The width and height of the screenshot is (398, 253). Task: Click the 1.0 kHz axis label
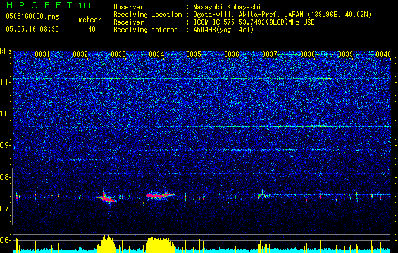pos(5,114)
